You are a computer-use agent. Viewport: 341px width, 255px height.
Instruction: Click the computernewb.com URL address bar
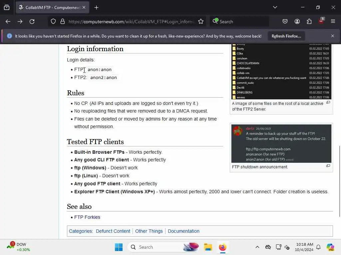click(131, 22)
